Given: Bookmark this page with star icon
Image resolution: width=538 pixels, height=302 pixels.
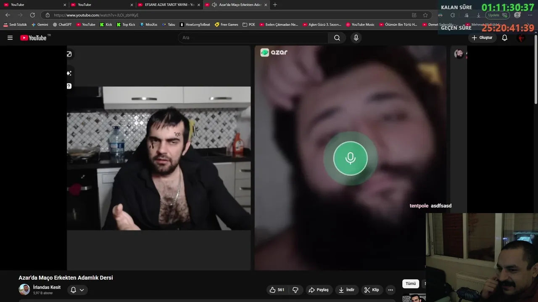Looking at the screenshot, I should (x=425, y=15).
